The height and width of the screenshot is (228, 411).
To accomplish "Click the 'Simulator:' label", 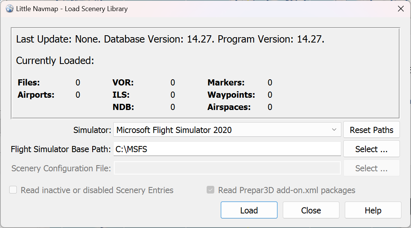I will coord(92,130).
